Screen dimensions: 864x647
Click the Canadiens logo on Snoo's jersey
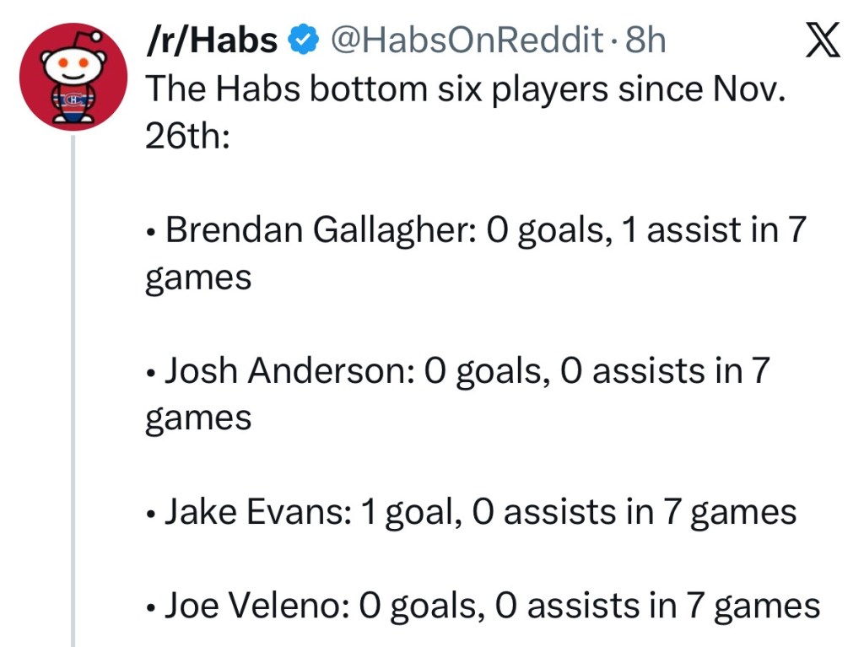pyautogui.click(x=73, y=101)
